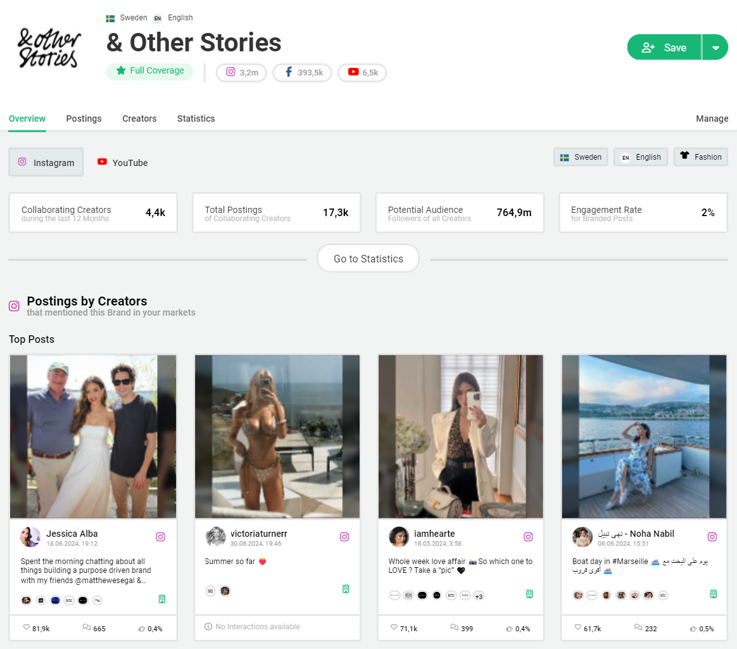The width and height of the screenshot is (737, 649).
Task: Expand the Save button dropdown arrow
Action: point(715,48)
